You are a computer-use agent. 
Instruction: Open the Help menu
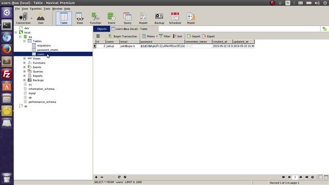pos(67,9)
